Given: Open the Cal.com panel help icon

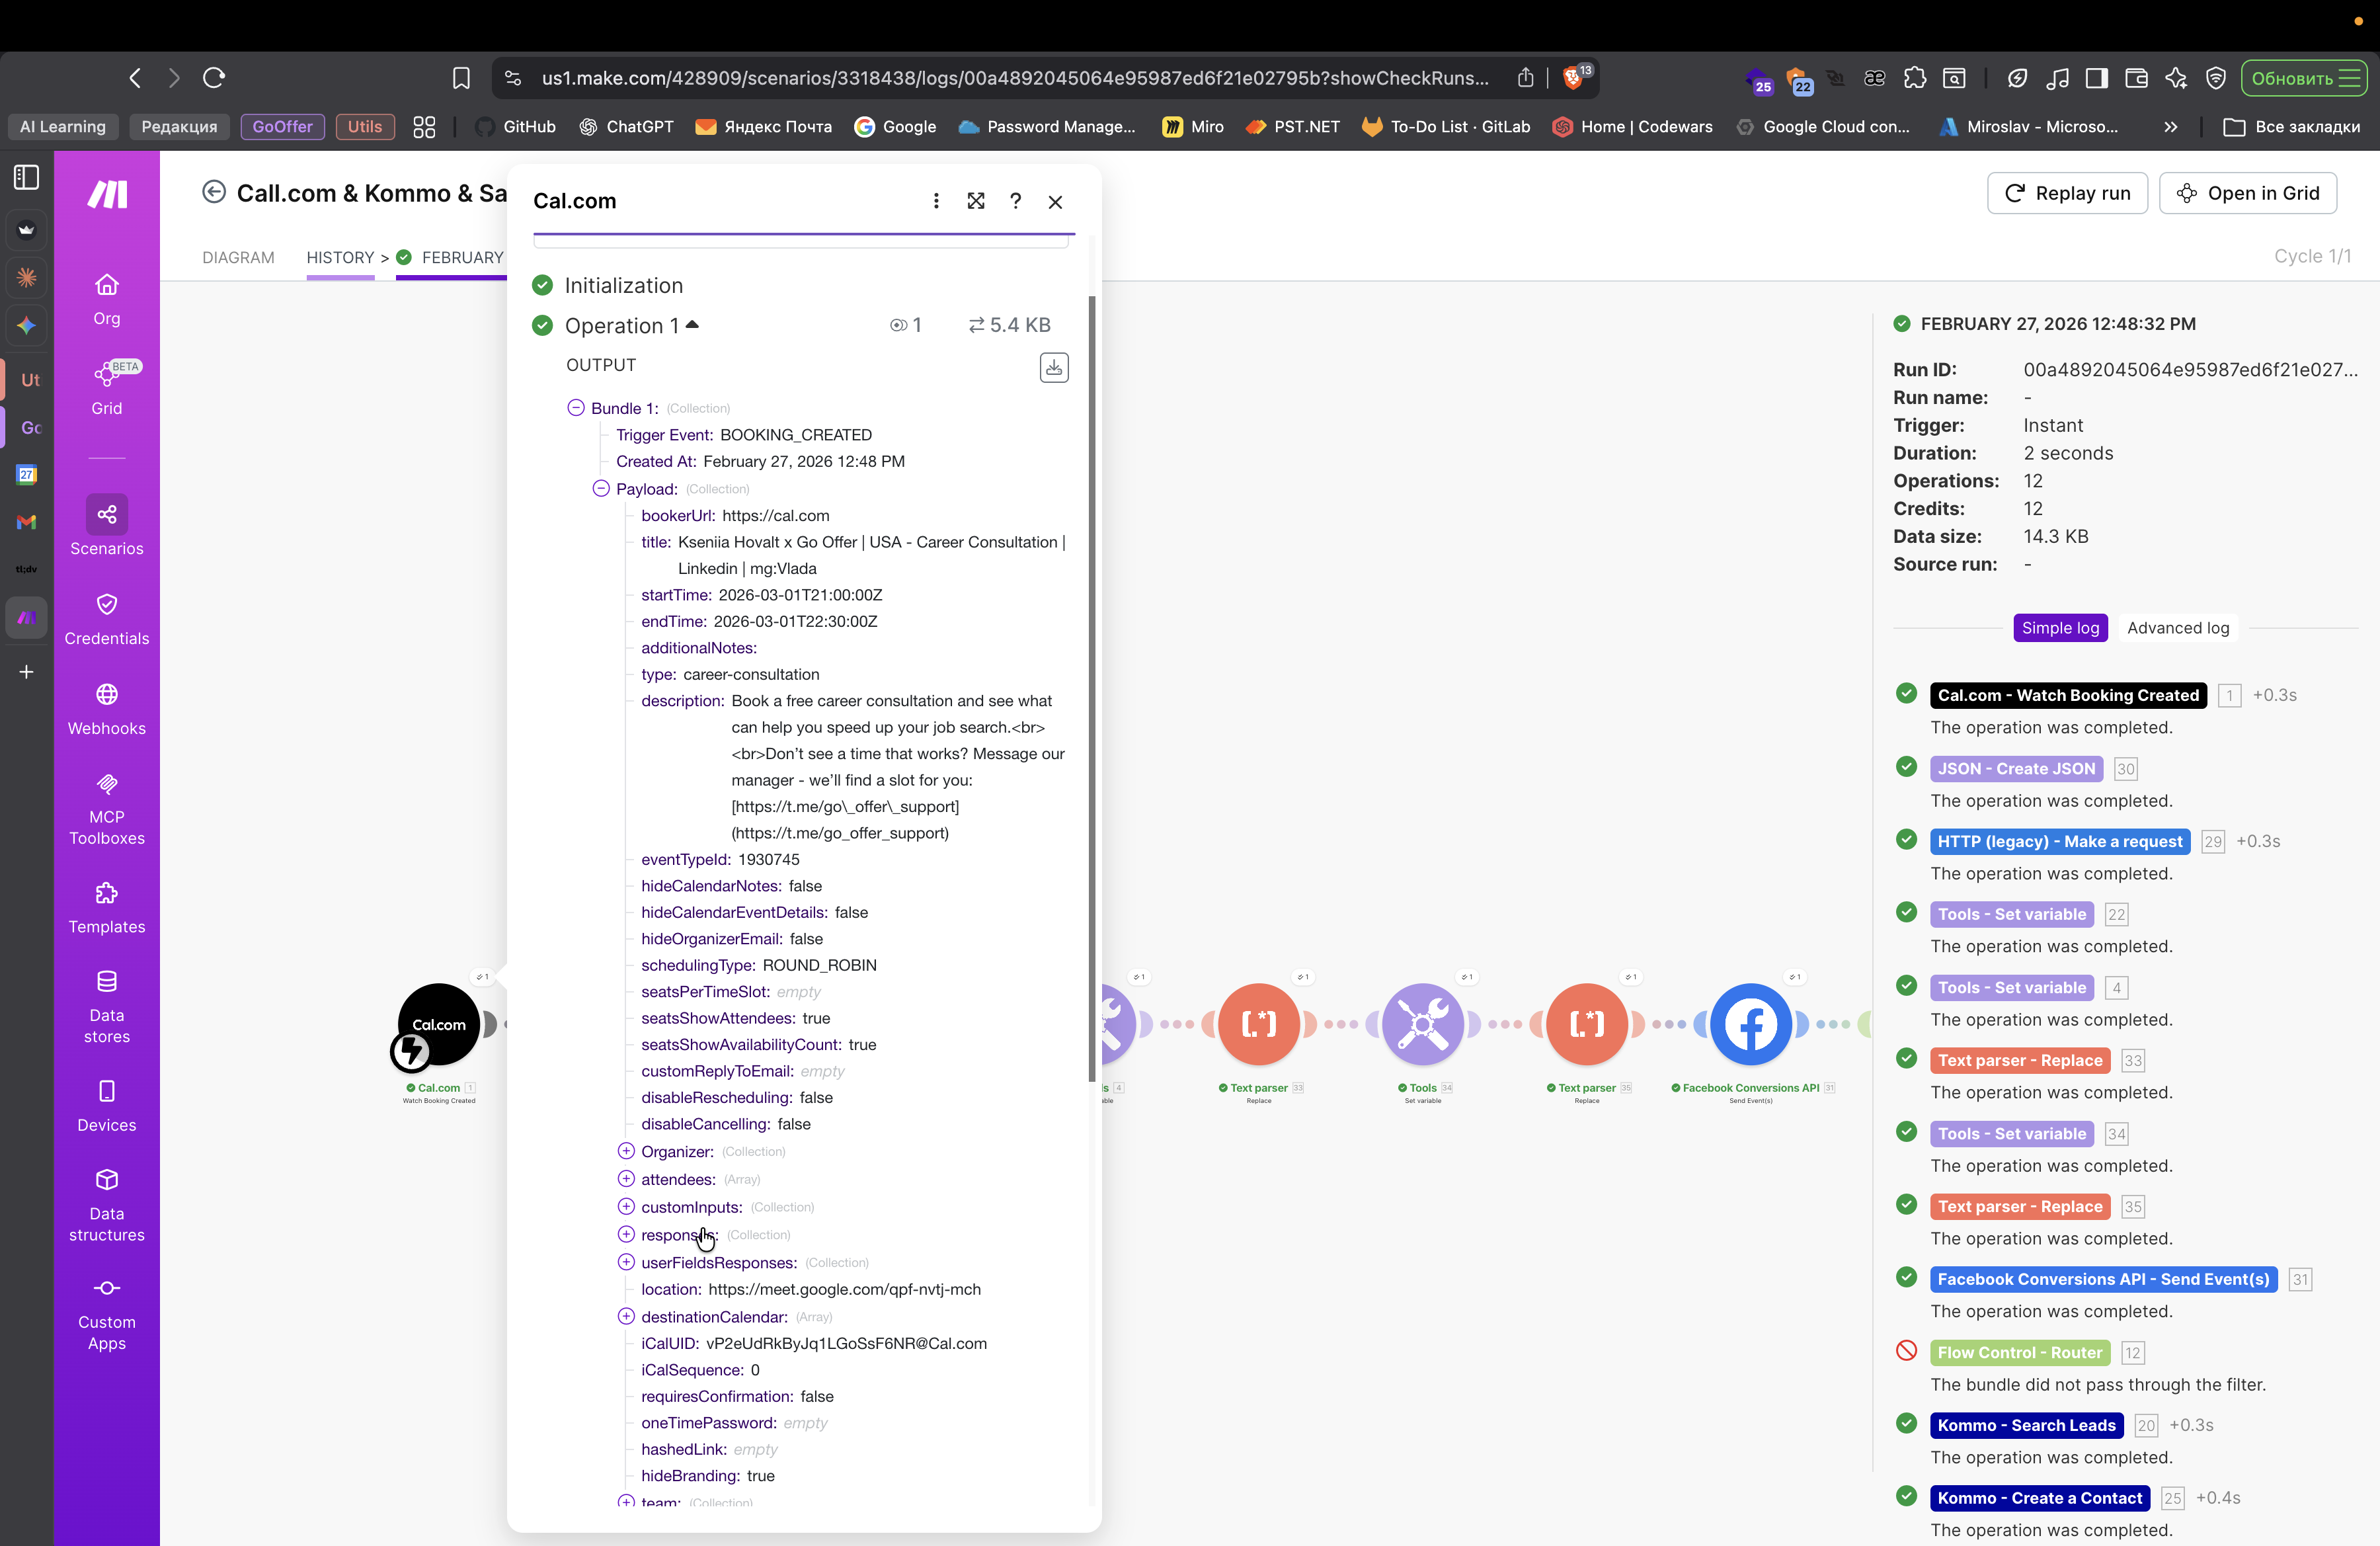Looking at the screenshot, I should click(x=1015, y=201).
